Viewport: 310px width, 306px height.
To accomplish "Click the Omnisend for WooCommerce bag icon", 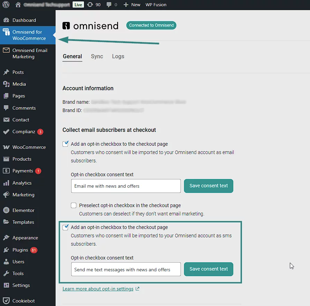I will (6, 32).
